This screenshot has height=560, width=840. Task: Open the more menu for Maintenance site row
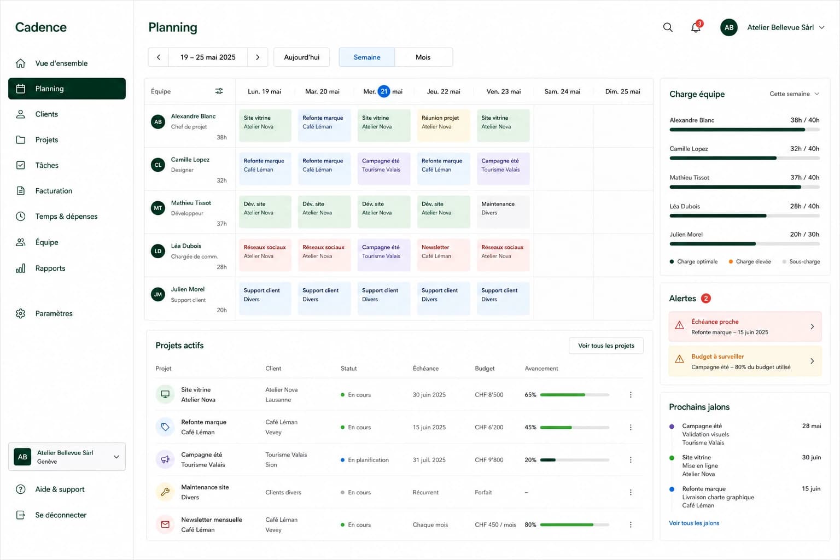(x=631, y=492)
